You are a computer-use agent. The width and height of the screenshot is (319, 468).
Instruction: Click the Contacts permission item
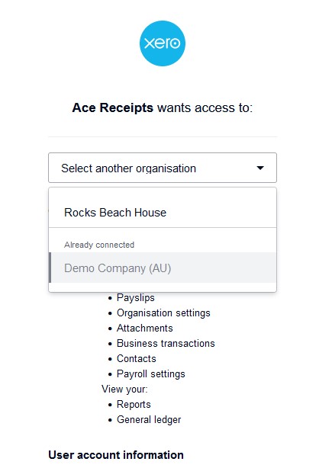click(137, 358)
